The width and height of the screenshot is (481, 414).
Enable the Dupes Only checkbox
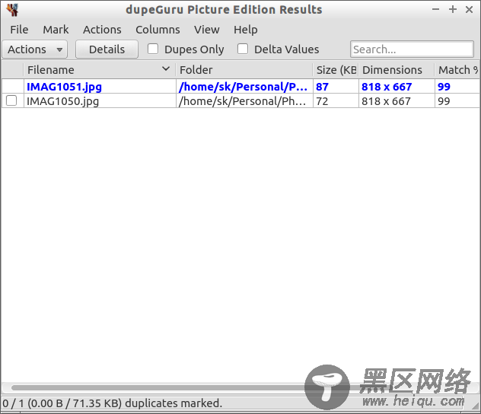(x=153, y=49)
